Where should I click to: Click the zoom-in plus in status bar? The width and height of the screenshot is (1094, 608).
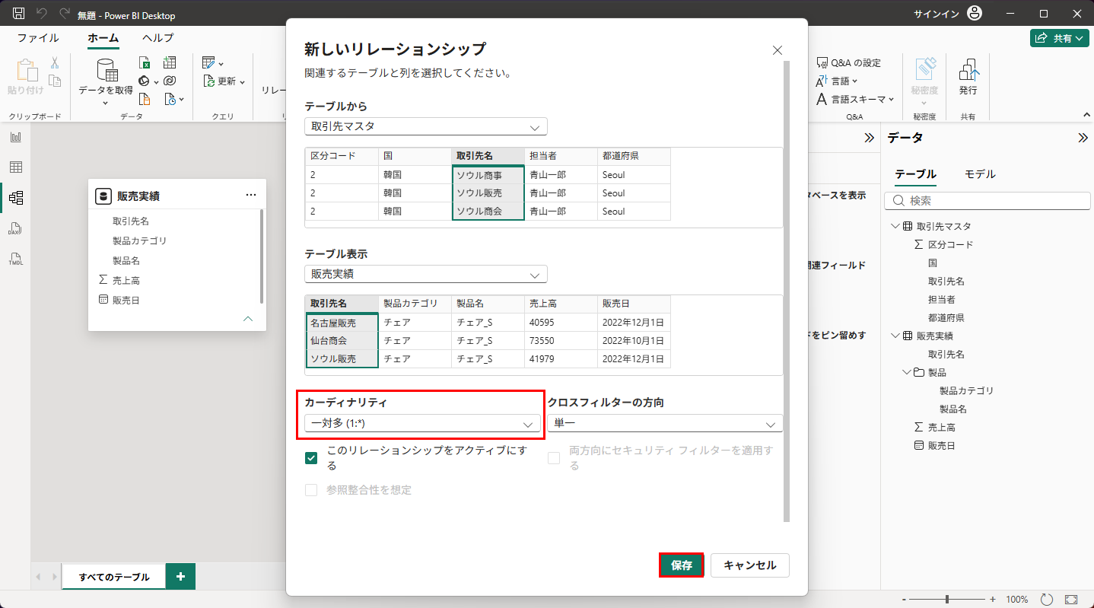(x=992, y=600)
